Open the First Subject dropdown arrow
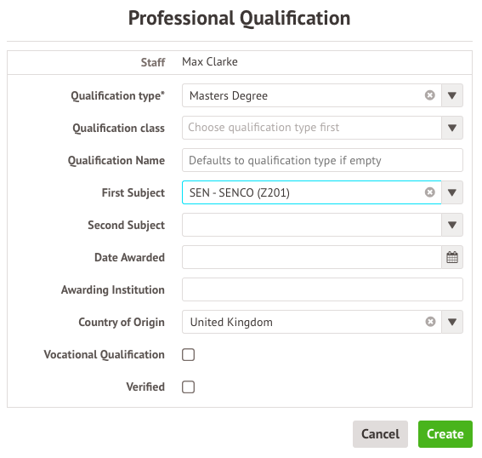This screenshot has height=458, width=482. [x=452, y=192]
